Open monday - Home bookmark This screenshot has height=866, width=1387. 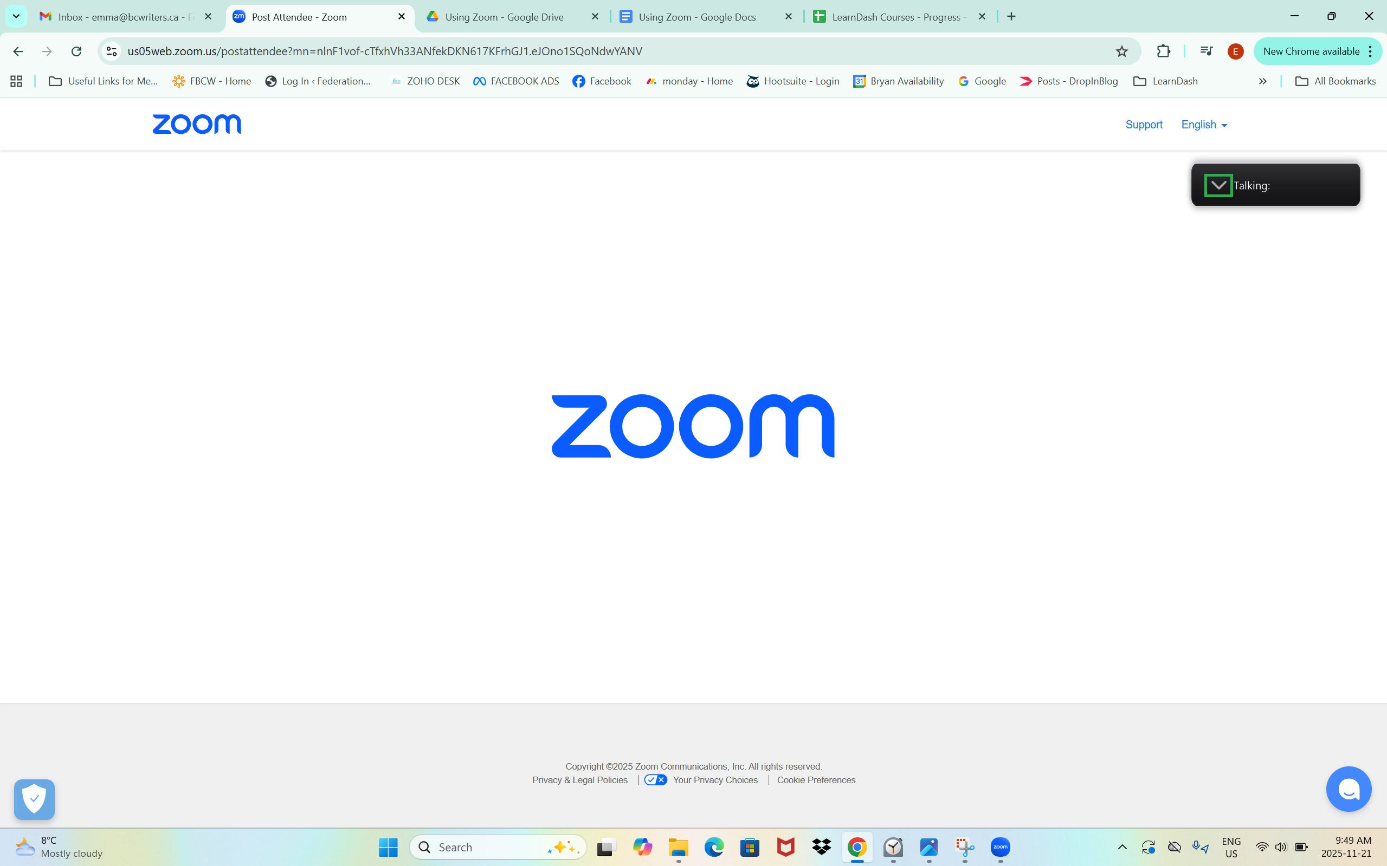click(689, 81)
